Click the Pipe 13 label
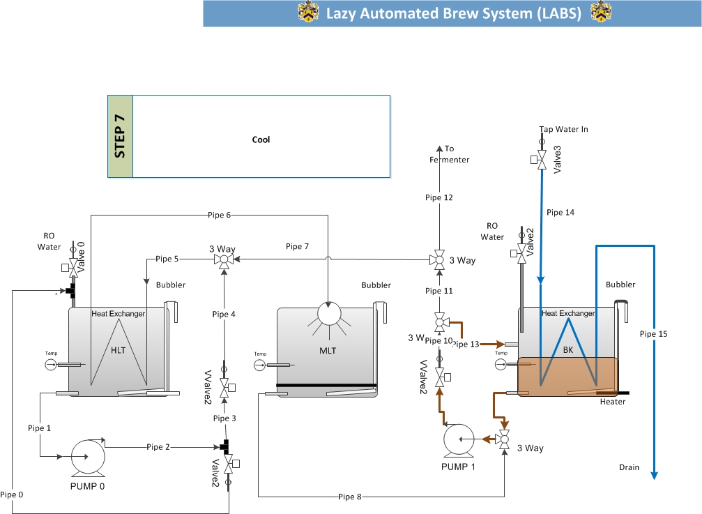702x514 pixels. [x=466, y=345]
